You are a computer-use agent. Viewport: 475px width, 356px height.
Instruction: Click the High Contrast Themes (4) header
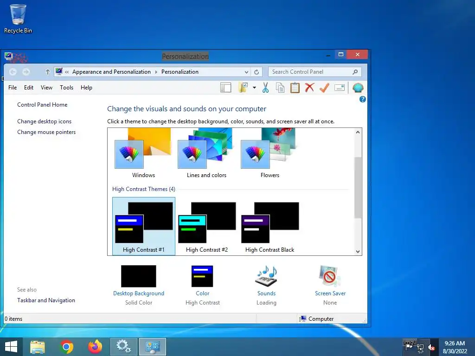tap(144, 189)
